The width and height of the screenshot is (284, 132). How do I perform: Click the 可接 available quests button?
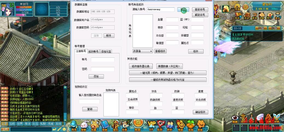click(274, 28)
